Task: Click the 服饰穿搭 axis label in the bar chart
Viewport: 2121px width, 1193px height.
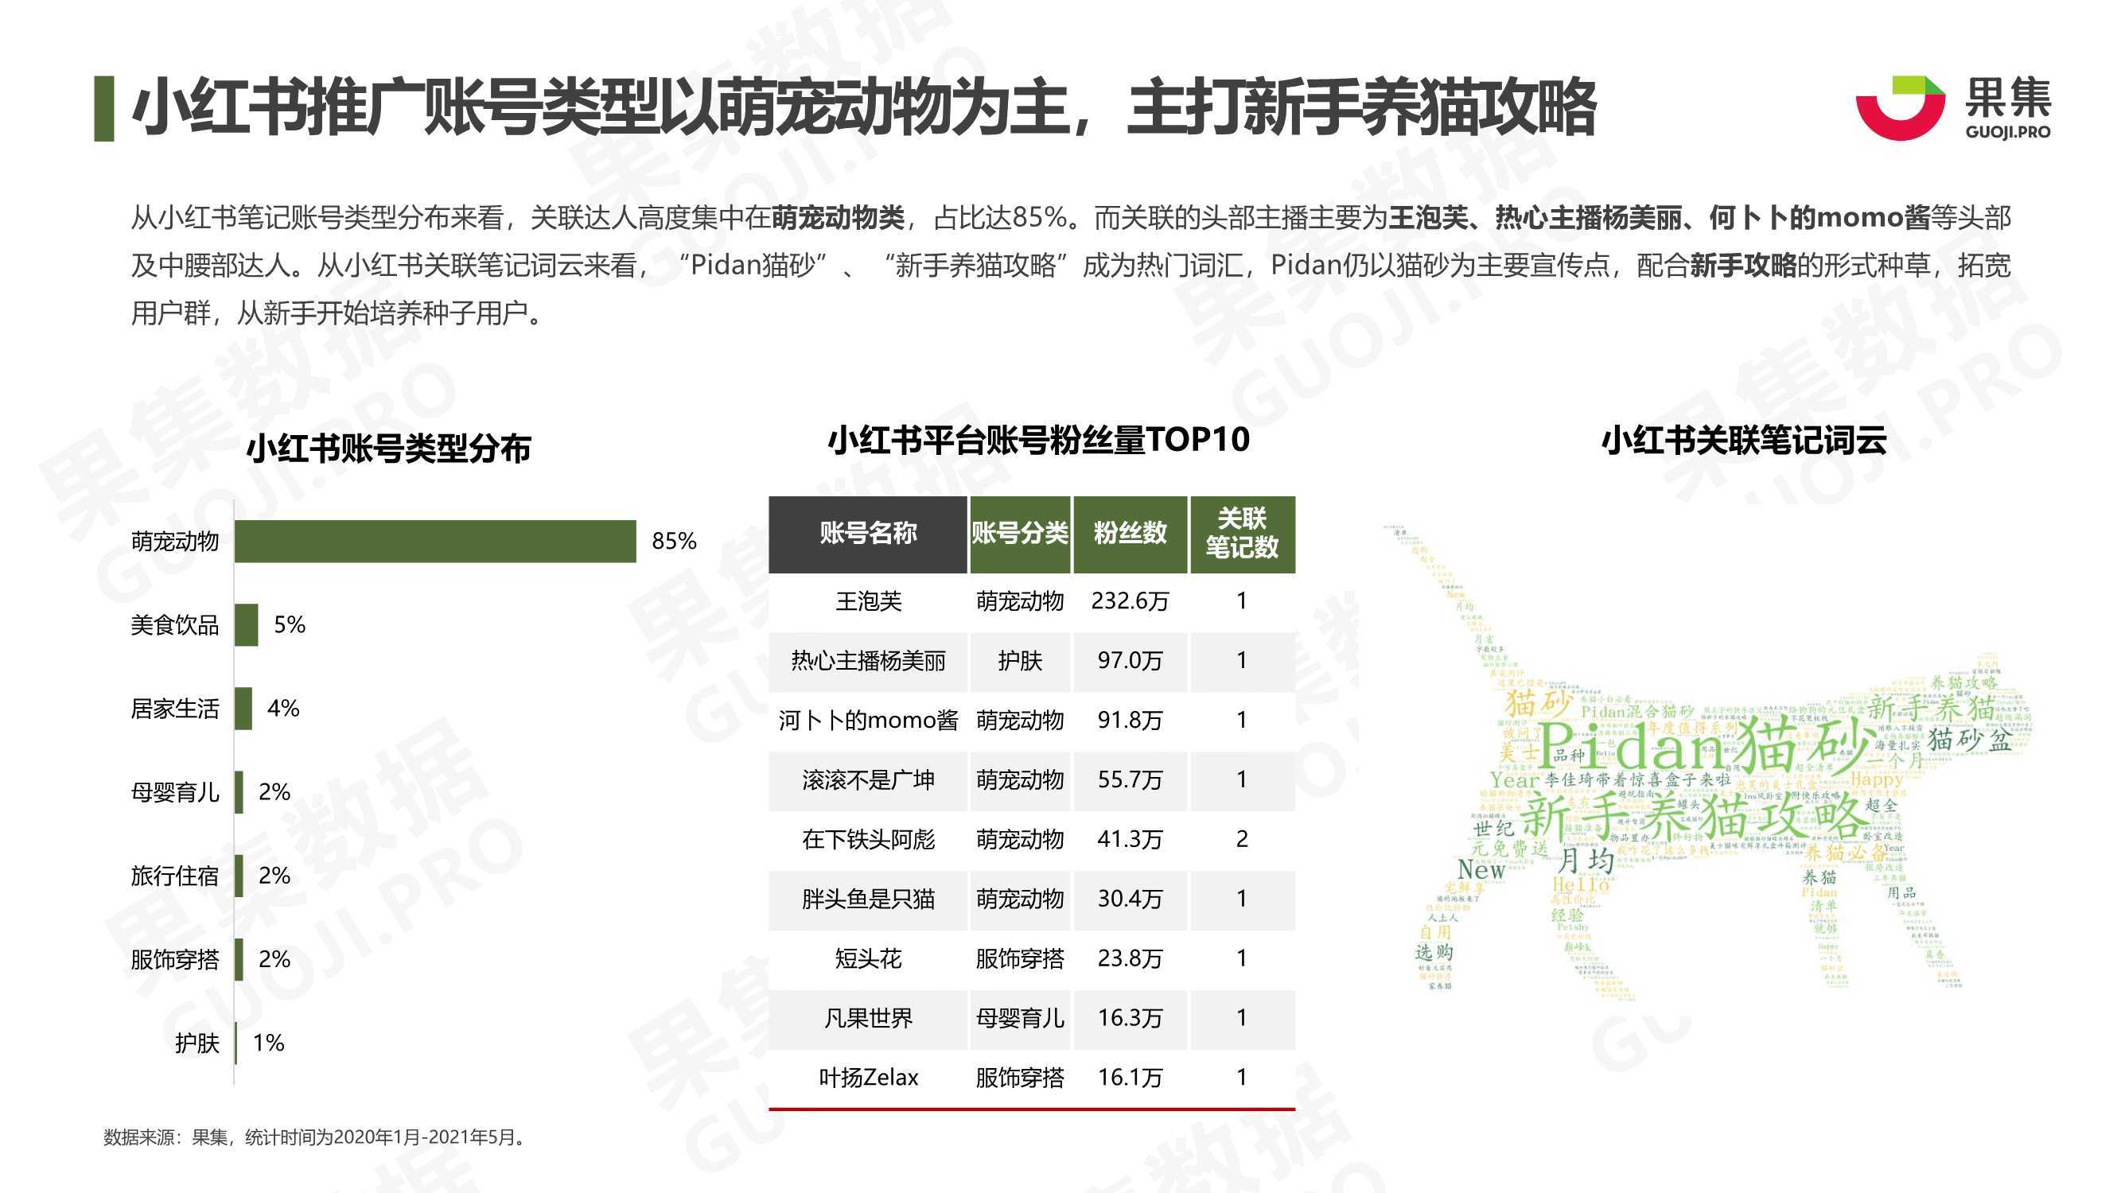Action: pyautogui.click(x=175, y=960)
